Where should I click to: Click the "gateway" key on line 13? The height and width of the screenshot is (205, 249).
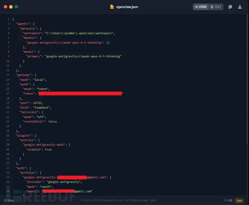click(x=24, y=75)
